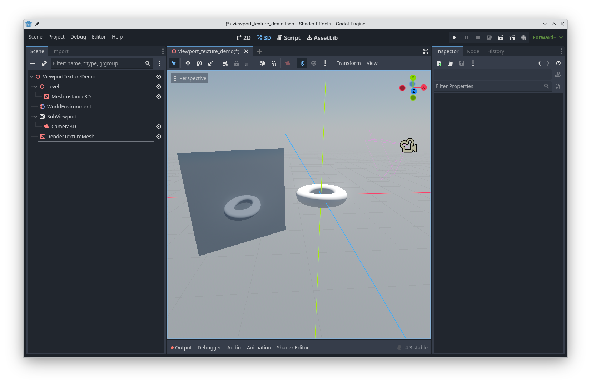Switch to the Node tab

pyautogui.click(x=473, y=51)
